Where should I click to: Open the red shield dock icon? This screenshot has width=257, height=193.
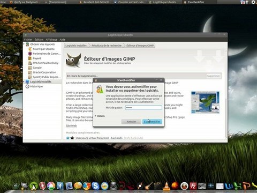pyautogui.click(x=42, y=186)
